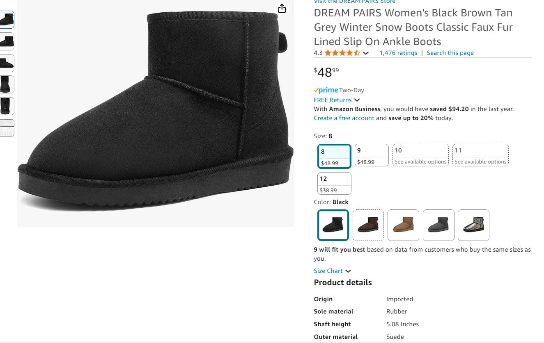This screenshot has width=544, height=343.
Task: Select the tan boot color swatch
Action: [403, 225]
